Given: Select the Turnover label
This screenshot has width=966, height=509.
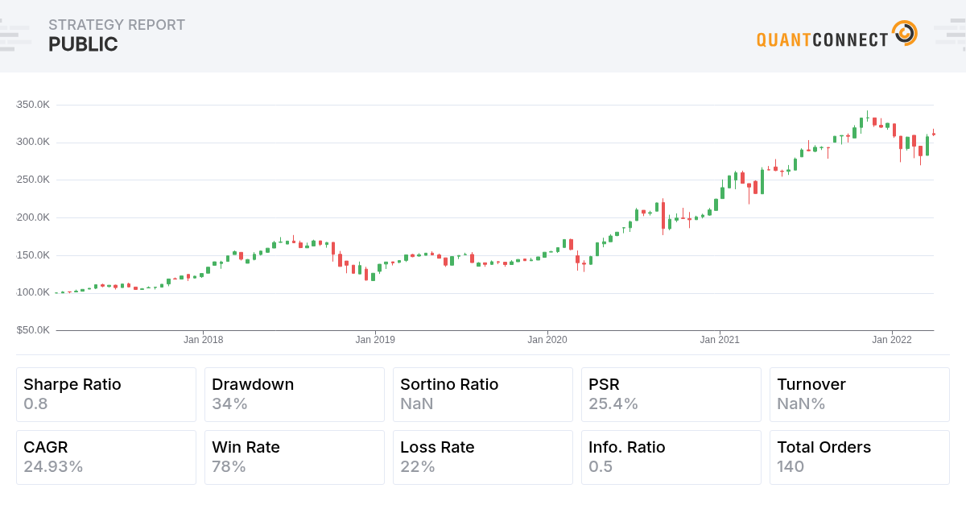Looking at the screenshot, I should click(811, 385).
